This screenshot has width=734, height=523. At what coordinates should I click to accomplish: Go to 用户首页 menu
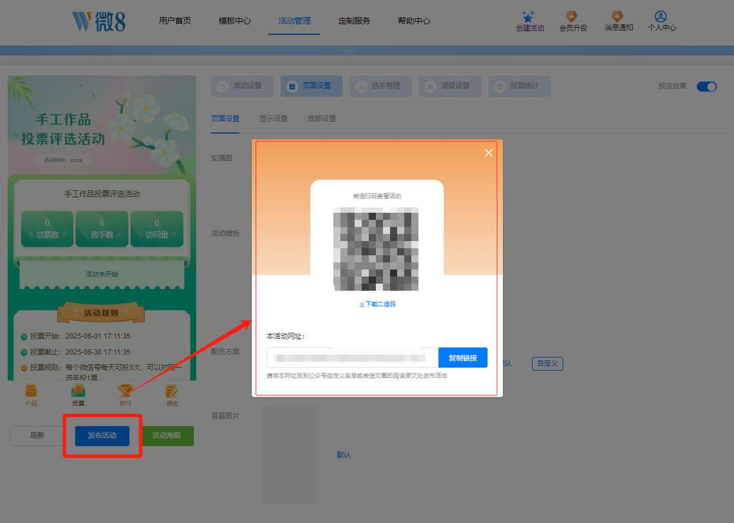coord(175,21)
